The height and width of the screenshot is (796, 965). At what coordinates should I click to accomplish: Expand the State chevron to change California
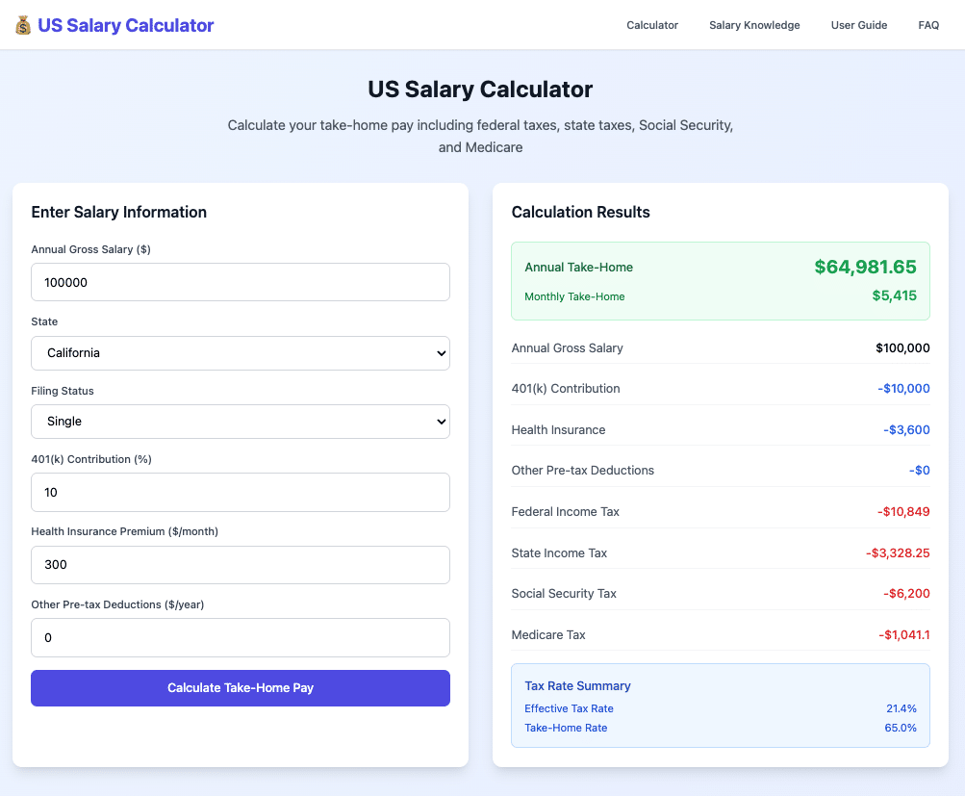[x=441, y=353]
